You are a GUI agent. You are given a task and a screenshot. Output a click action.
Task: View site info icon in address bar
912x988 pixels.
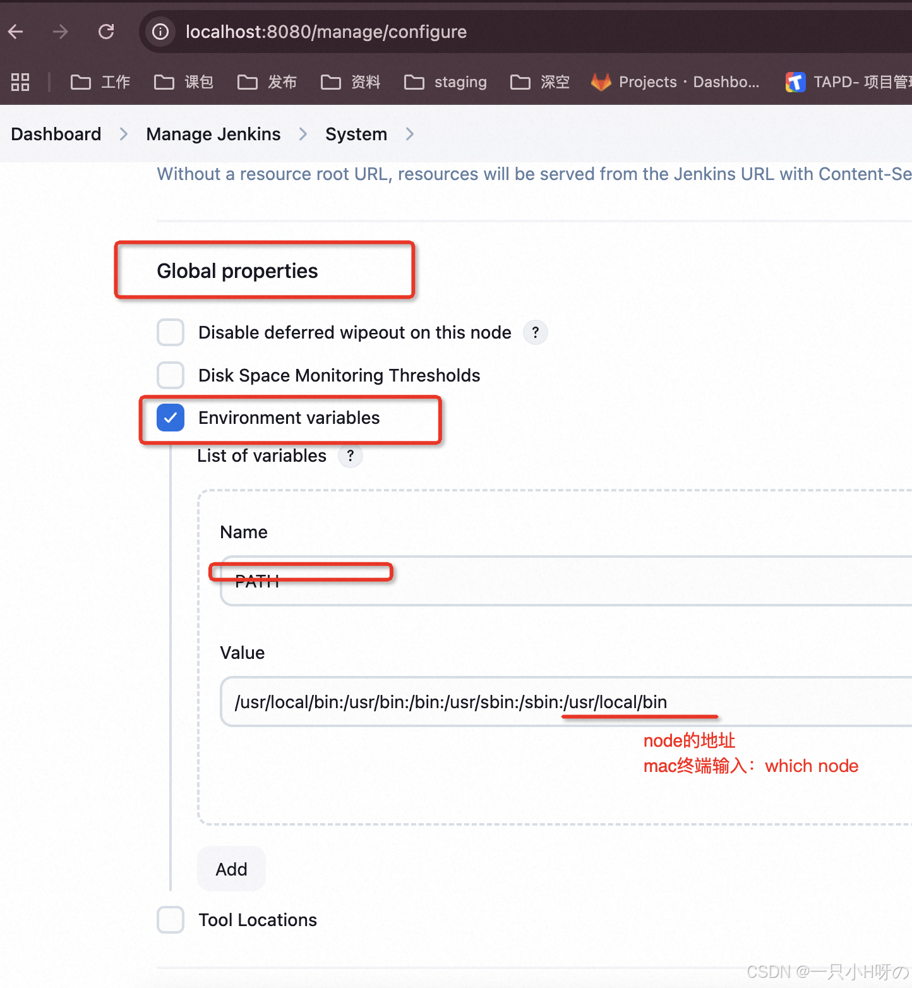pyautogui.click(x=160, y=32)
